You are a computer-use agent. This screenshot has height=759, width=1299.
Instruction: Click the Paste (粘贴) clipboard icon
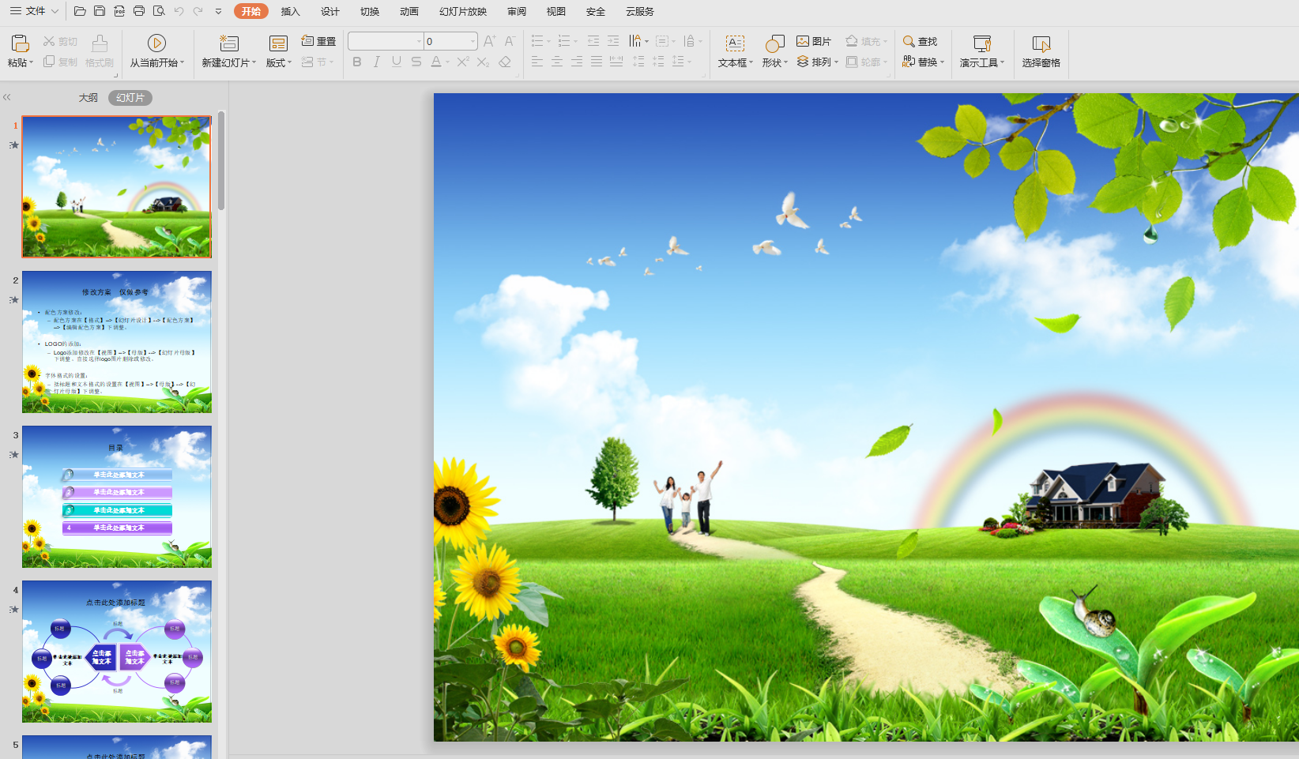(x=20, y=43)
